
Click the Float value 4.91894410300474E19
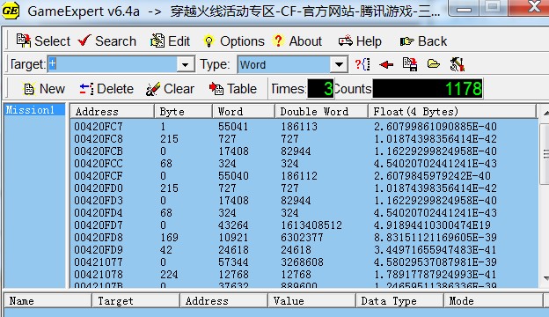432,225
